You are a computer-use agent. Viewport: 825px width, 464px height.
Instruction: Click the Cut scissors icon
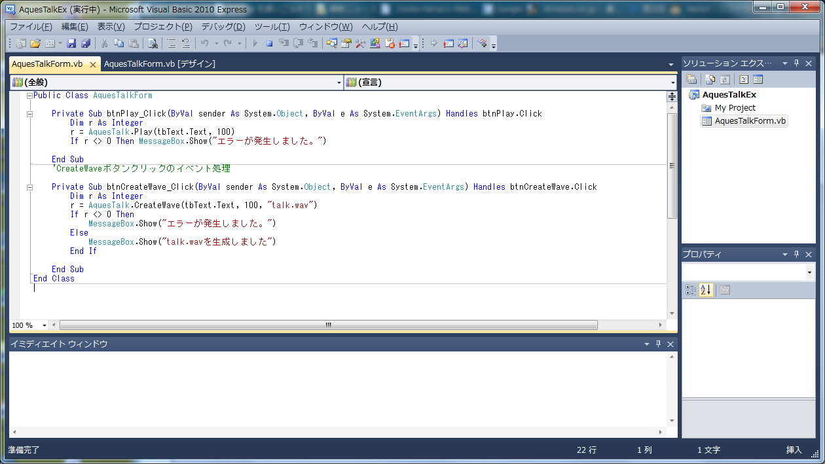(104, 43)
